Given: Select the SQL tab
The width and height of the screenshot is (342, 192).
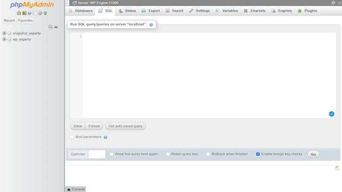Looking at the screenshot, I should 105,11.
